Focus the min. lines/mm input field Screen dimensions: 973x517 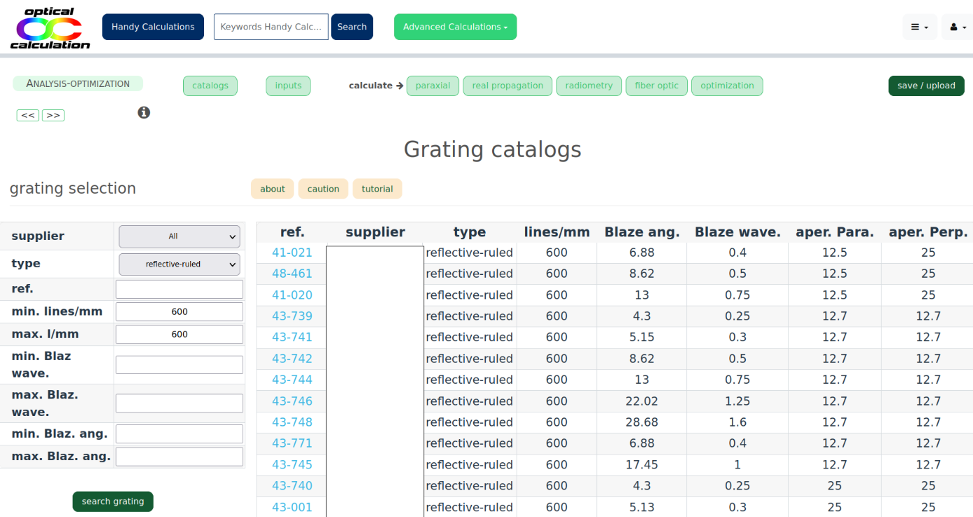click(x=179, y=312)
